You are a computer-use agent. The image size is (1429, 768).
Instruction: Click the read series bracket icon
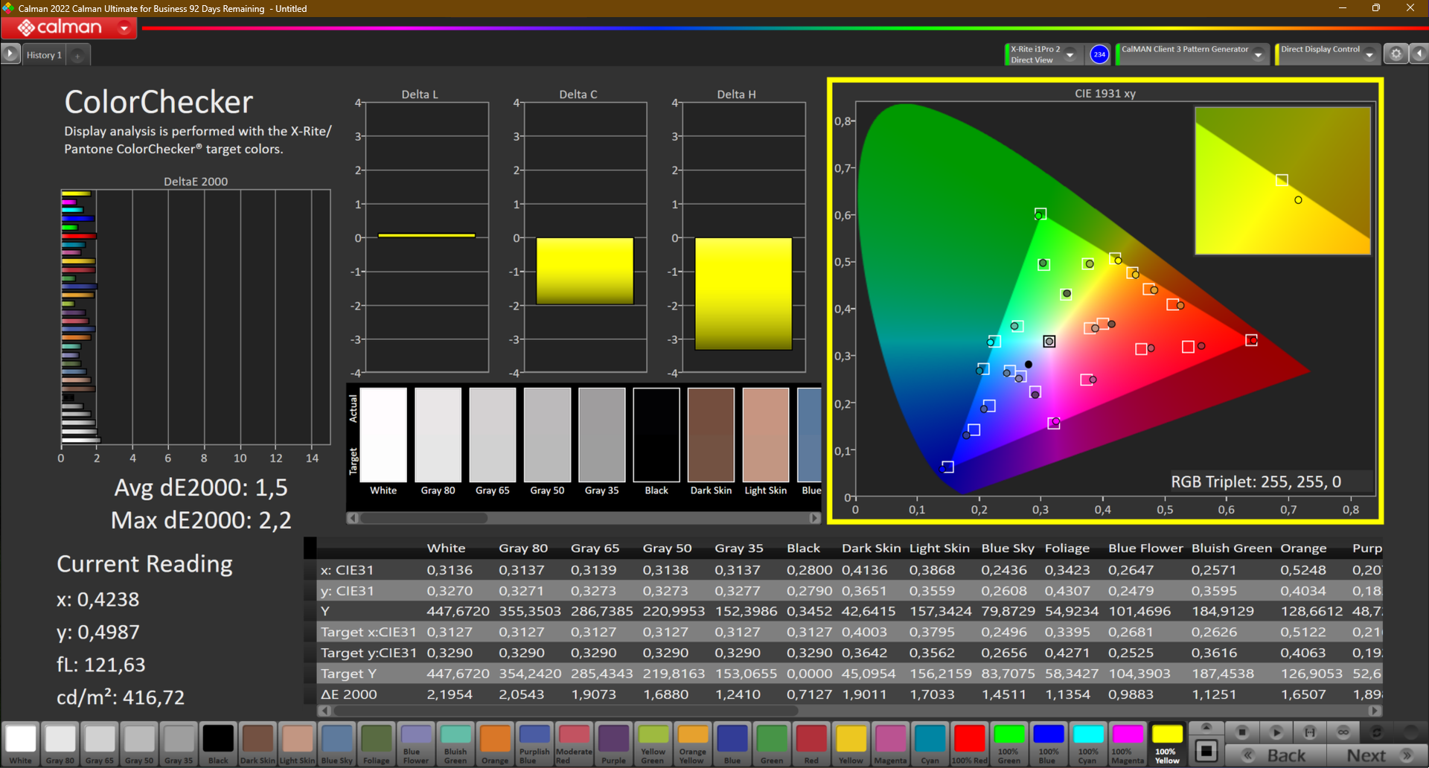point(1309,732)
